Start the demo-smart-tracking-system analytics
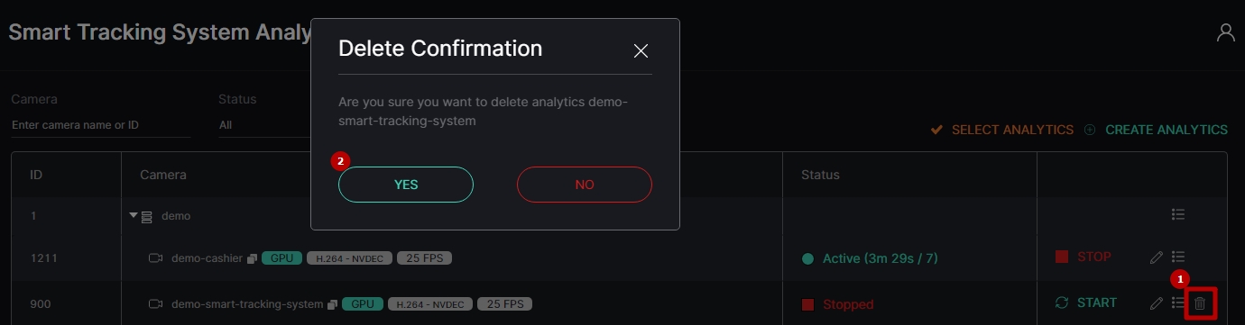The image size is (1245, 325). (x=1086, y=302)
